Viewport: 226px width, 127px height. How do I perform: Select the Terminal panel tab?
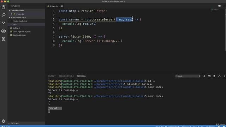pos(81,76)
